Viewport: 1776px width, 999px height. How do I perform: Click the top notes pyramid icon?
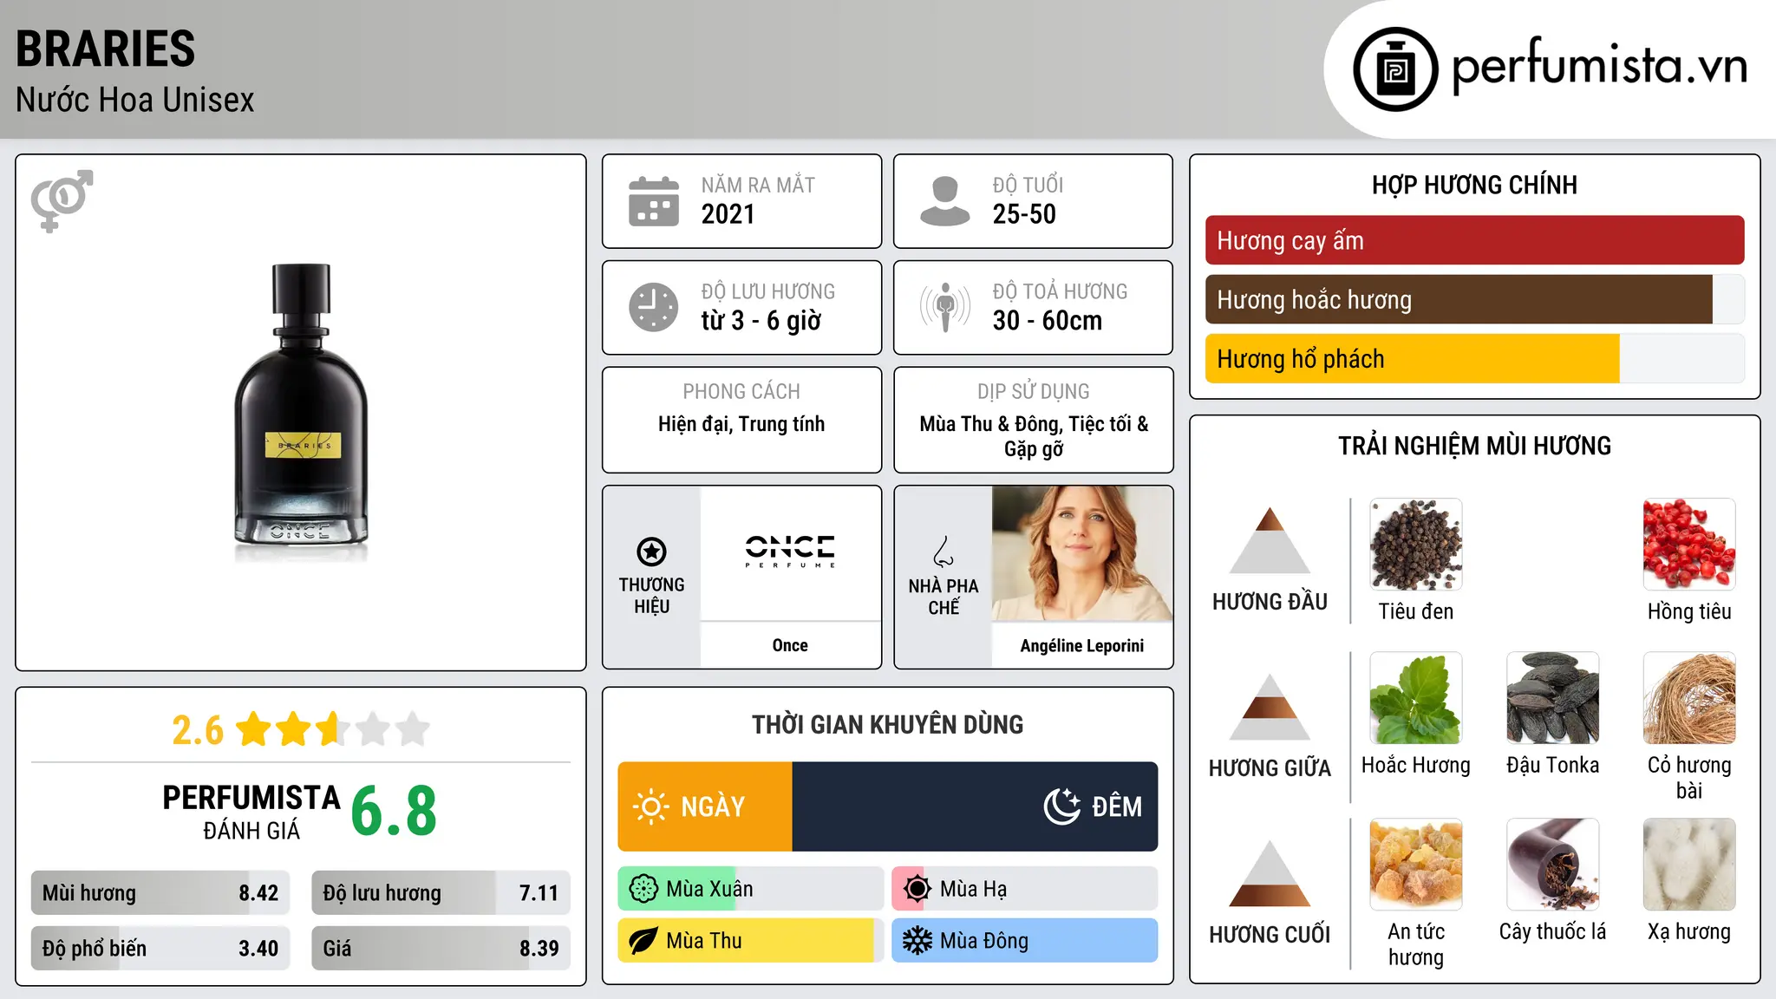pyautogui.click(x=1270, y=540)
